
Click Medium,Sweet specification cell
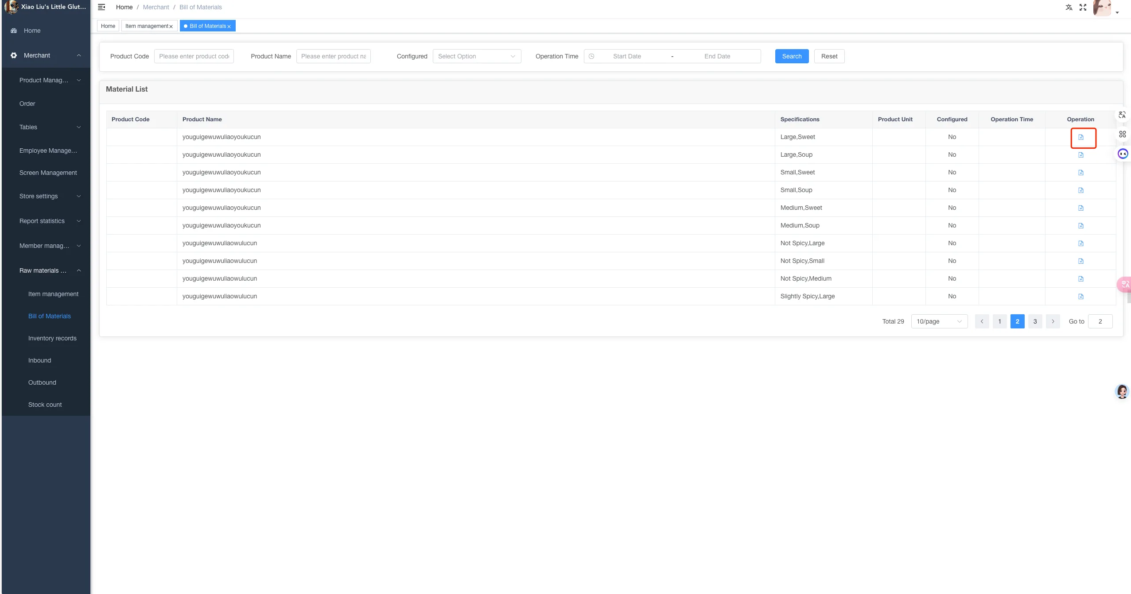(823, 208)
